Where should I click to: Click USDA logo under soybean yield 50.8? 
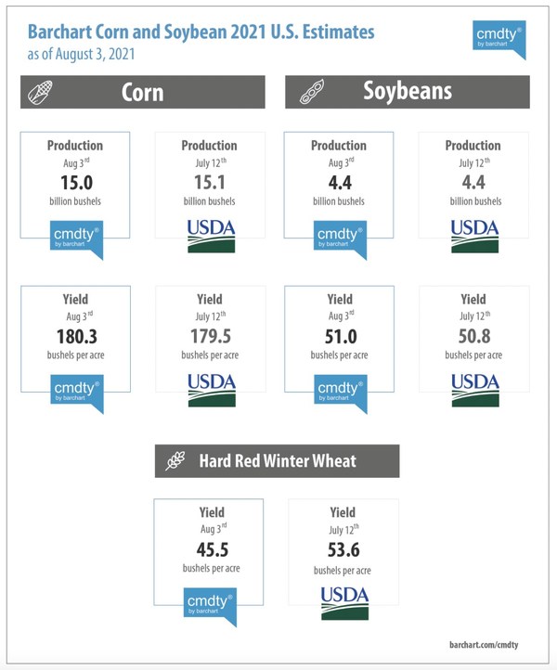475,390
